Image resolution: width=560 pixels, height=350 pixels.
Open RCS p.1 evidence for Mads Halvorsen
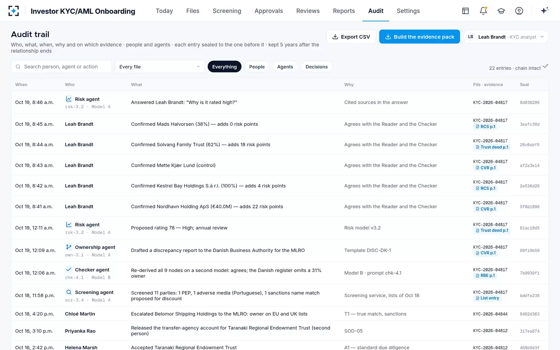pyautogui.click(x=485, y=127)
